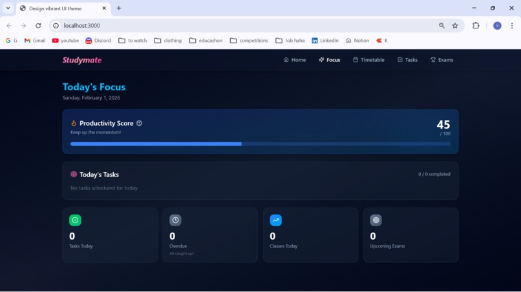This screenshot has height=292, width=521.
Task: Open the Gmail bookmark
Action: click(x=35, y=41)
